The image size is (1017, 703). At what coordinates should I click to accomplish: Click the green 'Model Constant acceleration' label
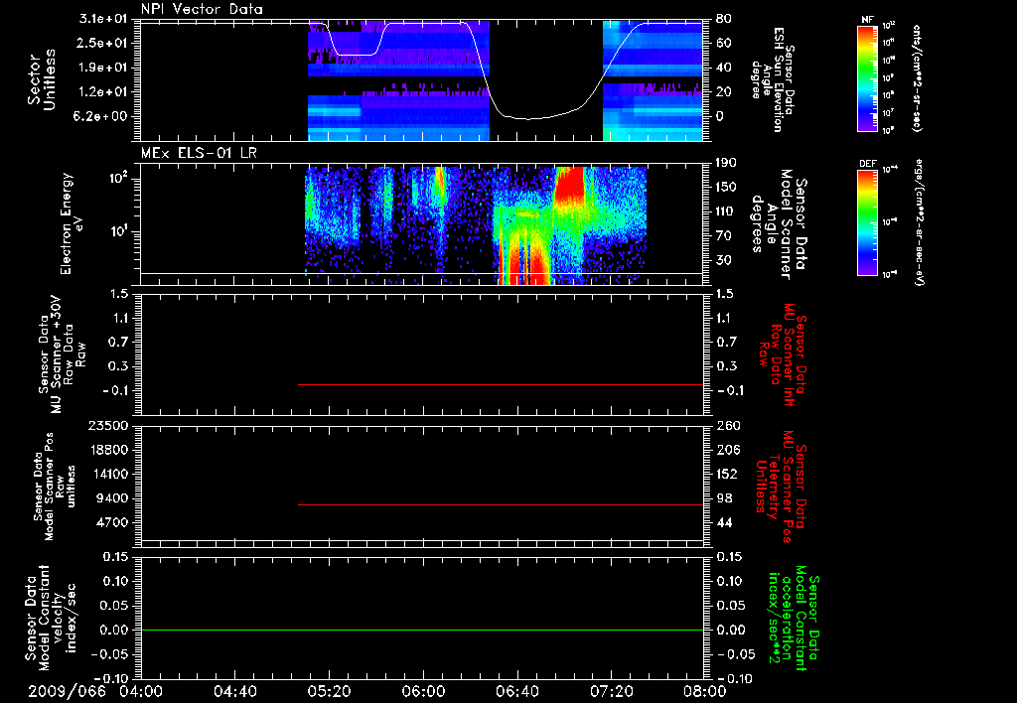click(794, 620)
